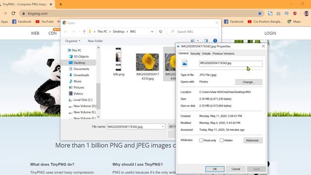Open the YouTube bookmark

click(x=44, y=21)
